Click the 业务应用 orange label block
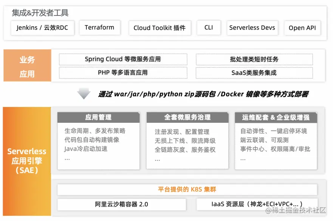 tap(27, 65)
